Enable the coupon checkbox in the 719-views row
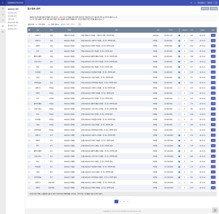 (179, 104)
